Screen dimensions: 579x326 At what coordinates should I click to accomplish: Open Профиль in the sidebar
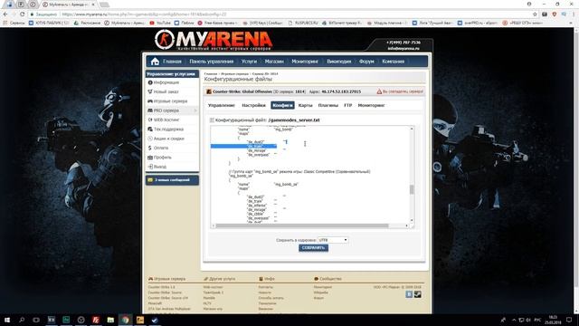163,157
